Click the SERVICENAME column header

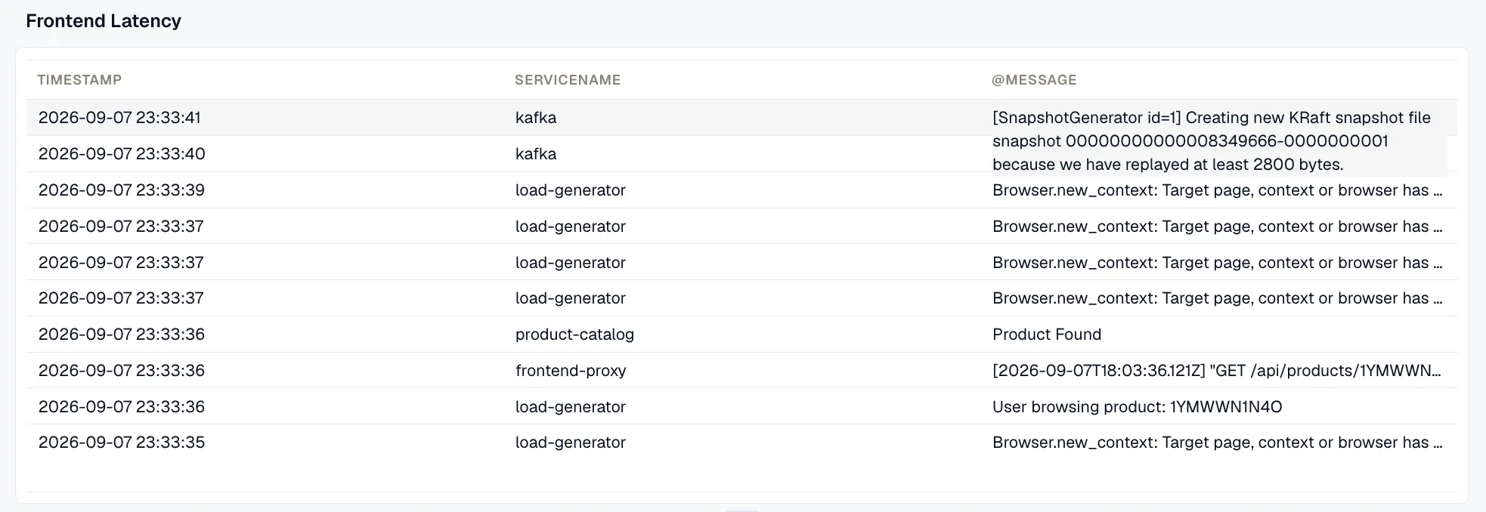pyautogui.click(x=568, y=80)
